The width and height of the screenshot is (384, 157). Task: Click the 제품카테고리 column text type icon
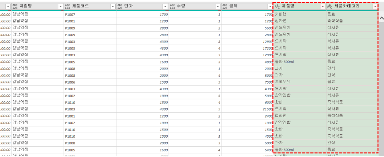click(x=330, y=6)
